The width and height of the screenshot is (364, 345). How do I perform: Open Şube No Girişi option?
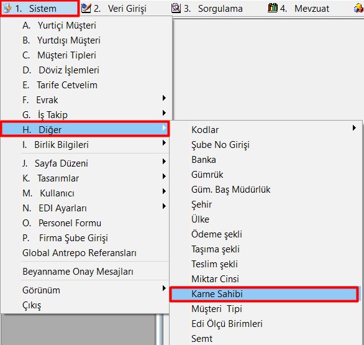(x=266, y=145)
